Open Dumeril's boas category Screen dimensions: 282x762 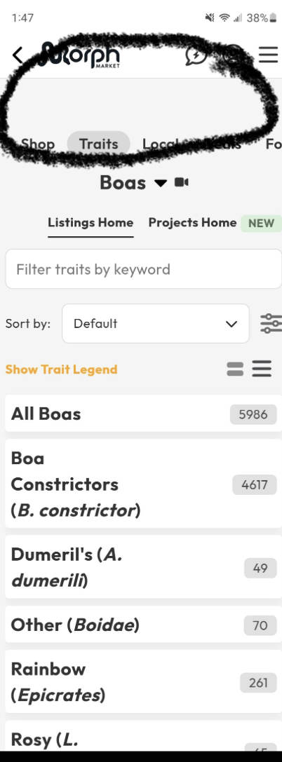coord(143,567)
